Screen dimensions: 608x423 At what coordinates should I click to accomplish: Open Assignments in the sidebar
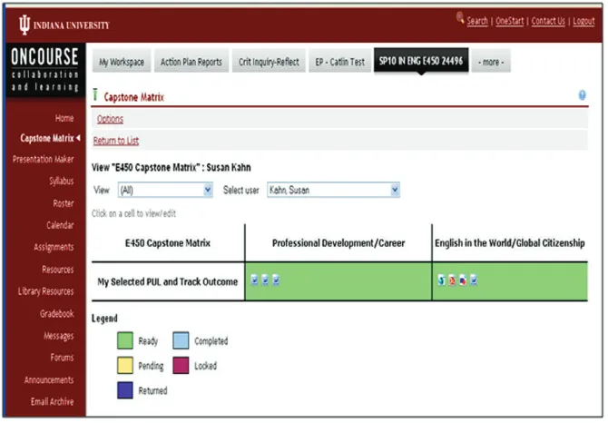pyautogui.click(x=54, y=248)
